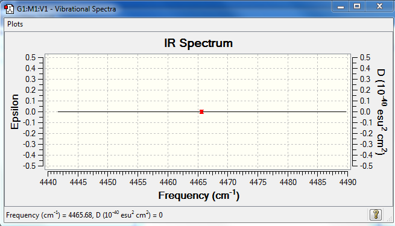The height and width of the screenshot is (226, 395).
Task: Click the Frequency (cm-1) axis label
Action: tap(199, 195)
